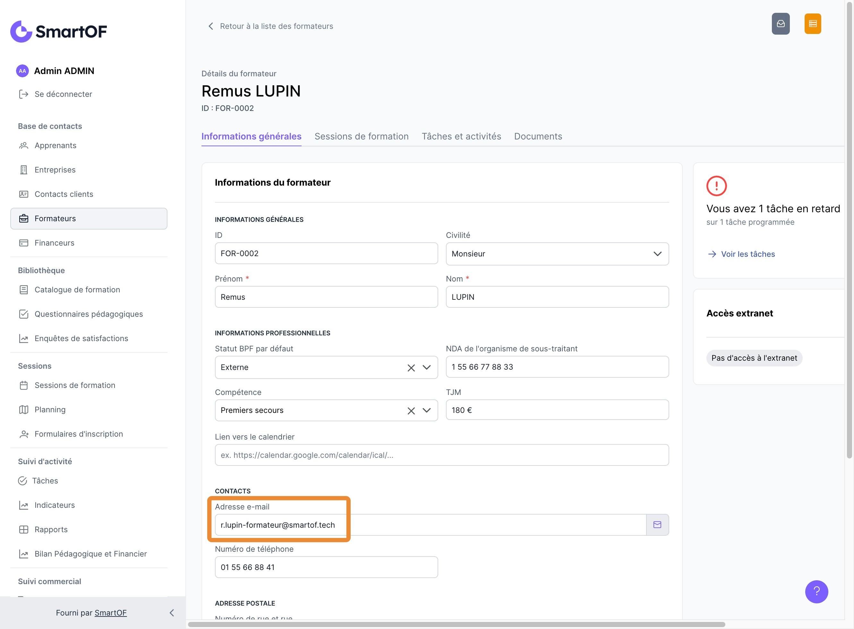Click the orange list icon button
The width and height of the screenshot is (854, 629).
[813, 24]
